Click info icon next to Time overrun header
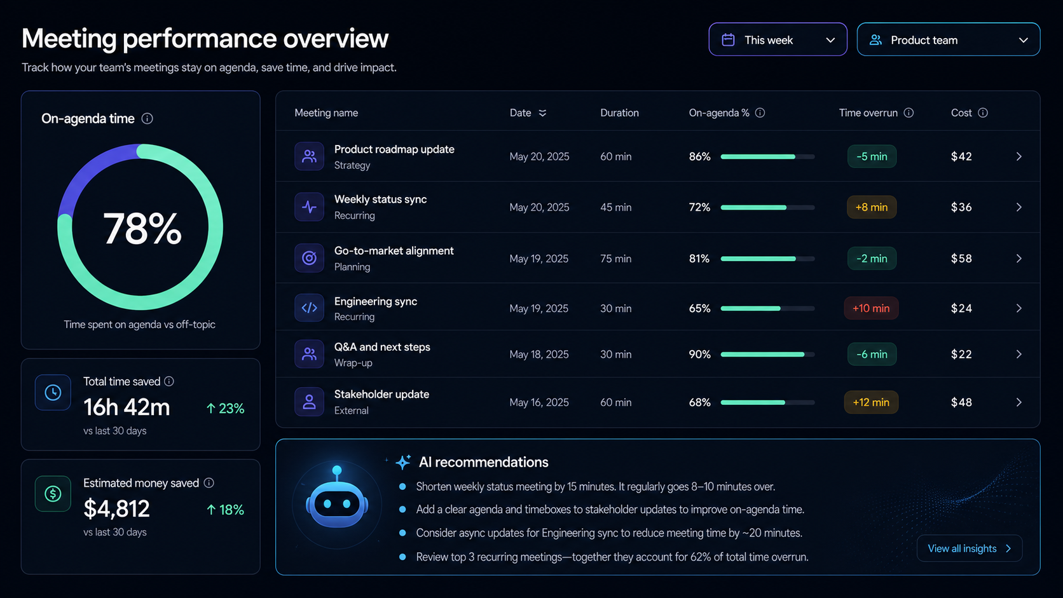The image size is (1063, 598). (x=909, y=113)
